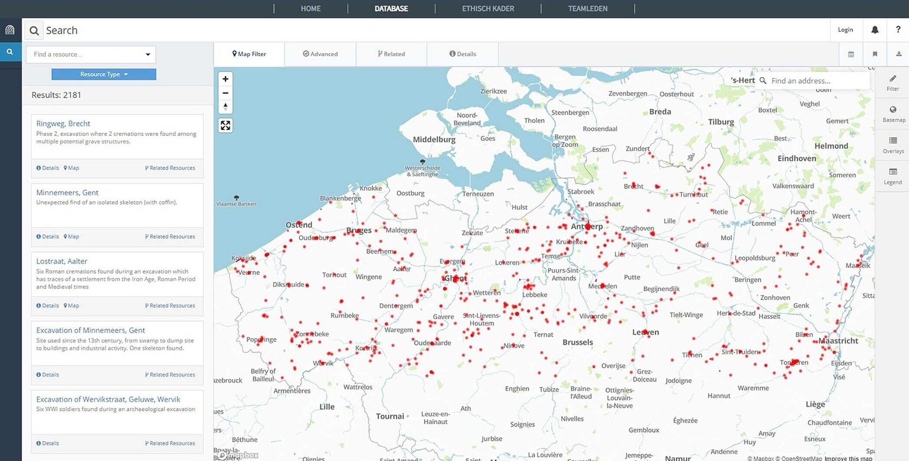Show Minnemeers, Gent on the map
Viewport: 909px width, 461px height.
pyautogui.click(x=72, y=236)
